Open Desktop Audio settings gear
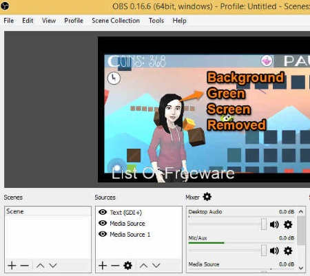This screenshot has width=310, height=276. (288, 224)
